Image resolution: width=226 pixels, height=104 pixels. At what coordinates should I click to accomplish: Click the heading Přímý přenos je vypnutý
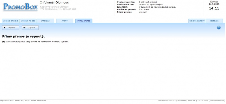(x=23, y=36)
